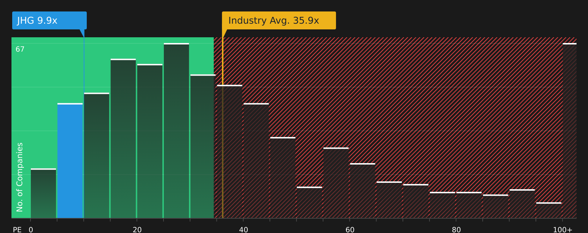The height and width of the screenshot is (233, 588).
Task: Click the x-axis tick label '40'
Action: (243, 229)
